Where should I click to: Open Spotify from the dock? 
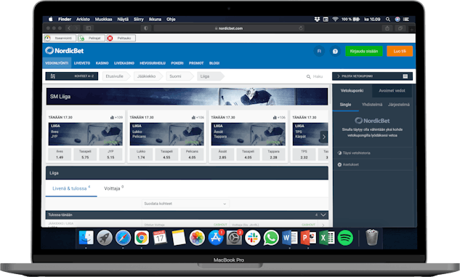pos(345,238)
